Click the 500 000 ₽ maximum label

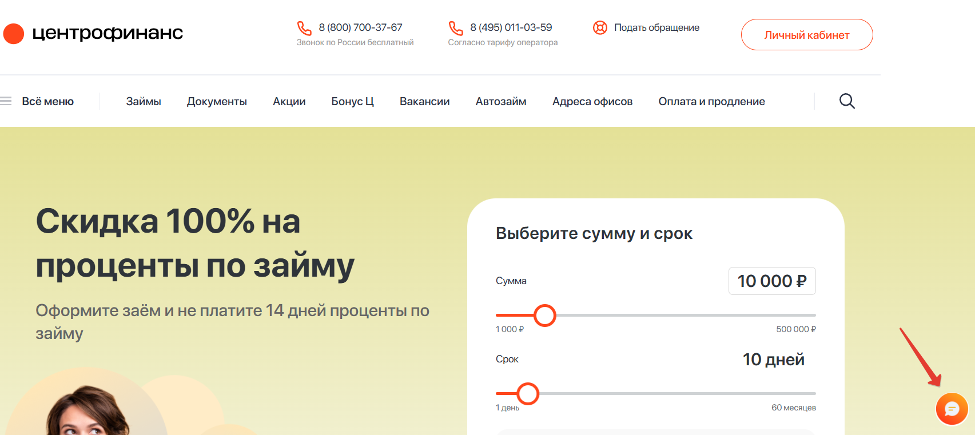(796, 329)
